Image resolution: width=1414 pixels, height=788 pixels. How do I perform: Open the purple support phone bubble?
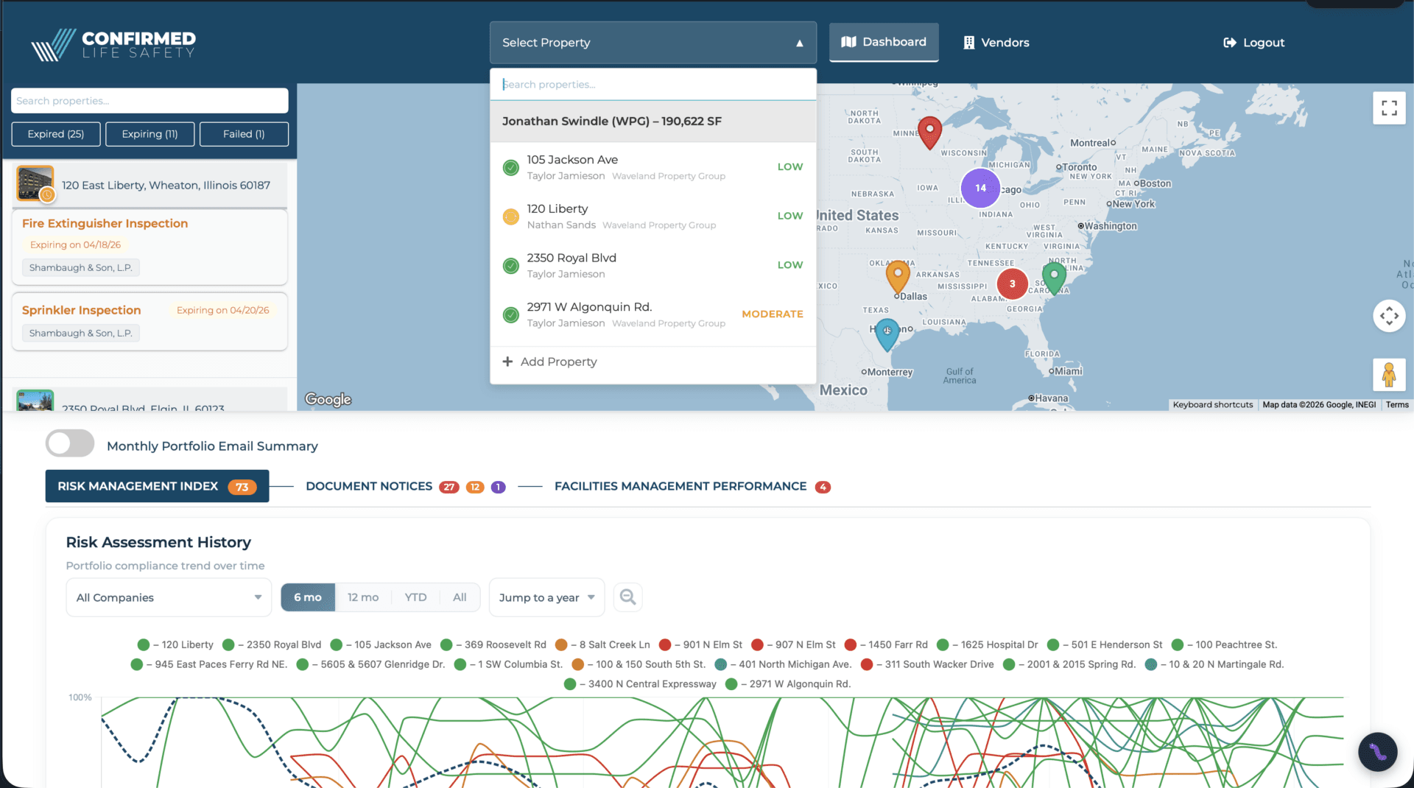1377,751
